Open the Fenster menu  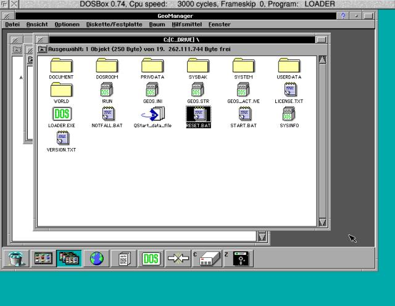click(219, 25)
